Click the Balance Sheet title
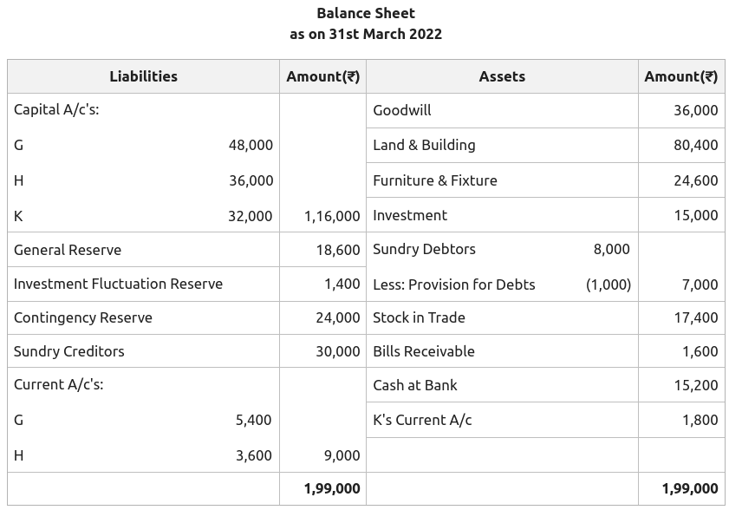This screenshot has height=510, width=729. [x=365, y=13]
